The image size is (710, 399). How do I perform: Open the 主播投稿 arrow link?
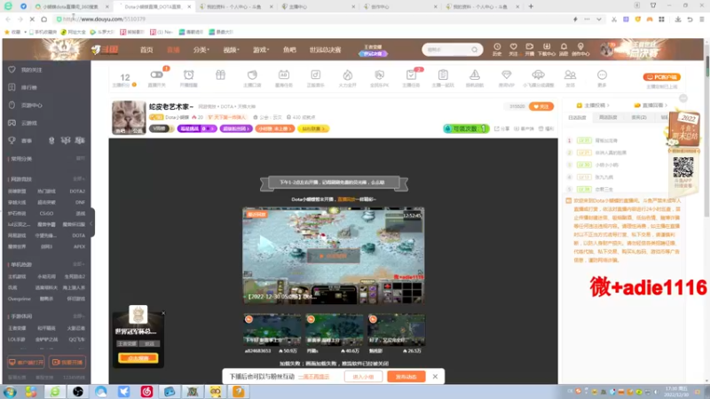[x=593, y=105]
